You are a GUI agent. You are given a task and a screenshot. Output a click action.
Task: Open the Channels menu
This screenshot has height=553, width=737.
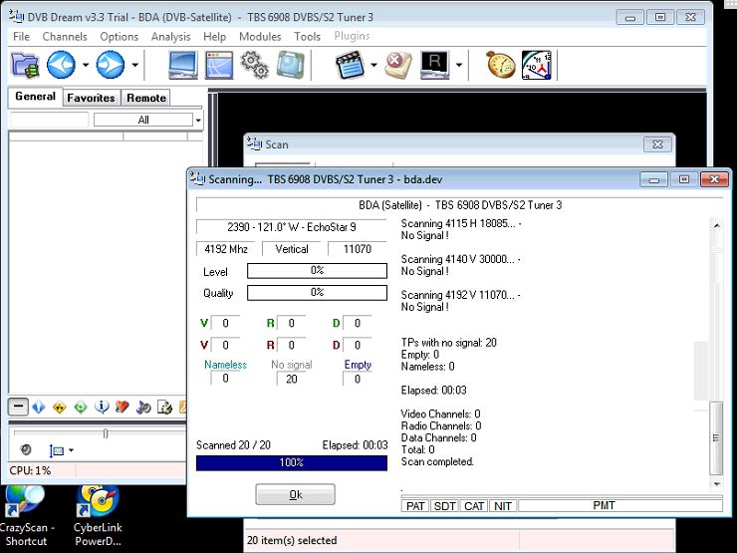point(65,37)
